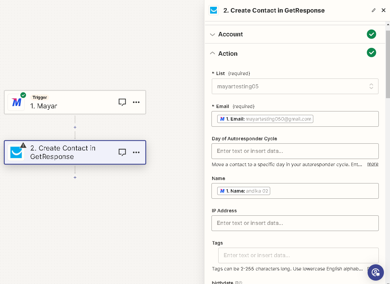Screen dimensions: 390x284
Task: Select the 1. Email mapped data pill
Action: [265, 119]
